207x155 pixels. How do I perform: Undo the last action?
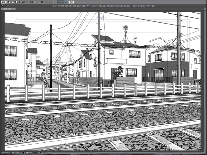pyautogui.click(x=23, y=2)
